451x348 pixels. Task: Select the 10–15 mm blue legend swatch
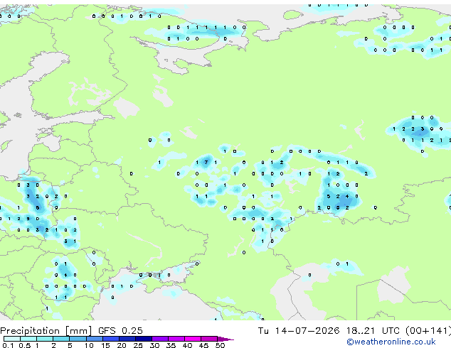point(94,339)
